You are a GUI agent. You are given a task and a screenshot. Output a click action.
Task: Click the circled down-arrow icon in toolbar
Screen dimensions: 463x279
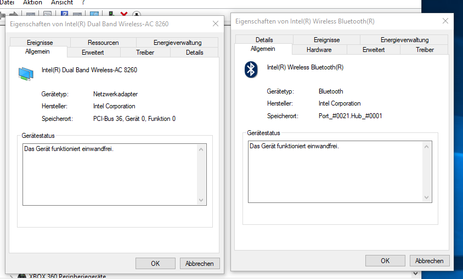pos(137,14)
